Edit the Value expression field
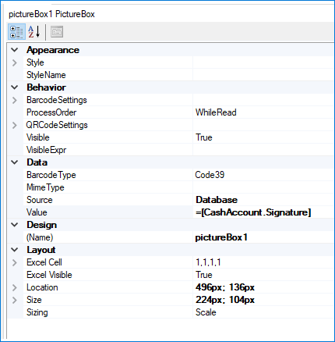Viewport: 335px width, 342px height. (263, 212)
